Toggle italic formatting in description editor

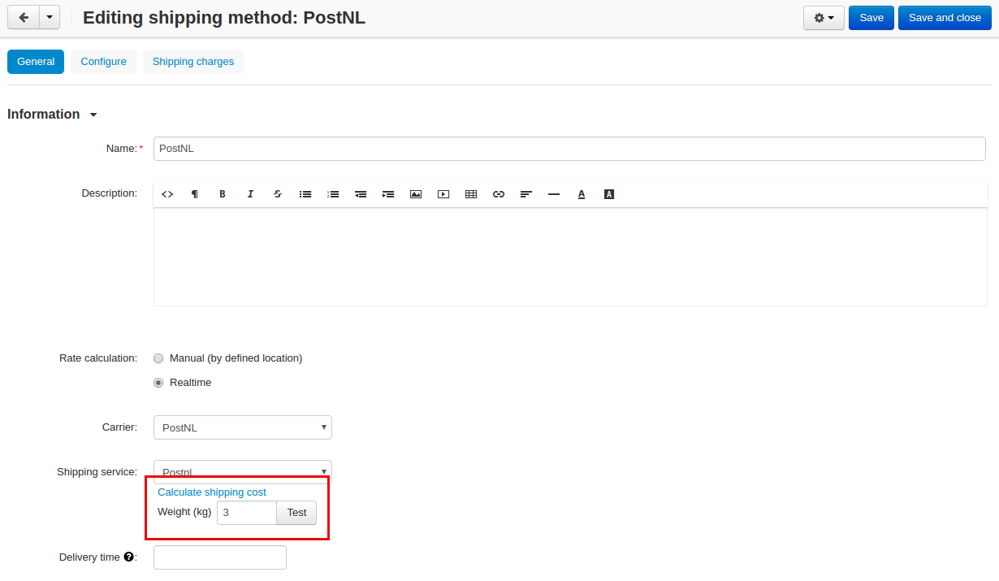coord(250,194)
